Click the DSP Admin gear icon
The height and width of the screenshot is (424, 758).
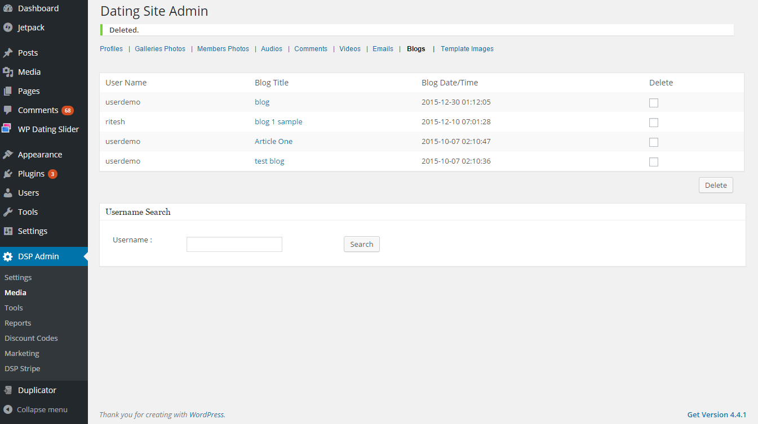(8, 256)
